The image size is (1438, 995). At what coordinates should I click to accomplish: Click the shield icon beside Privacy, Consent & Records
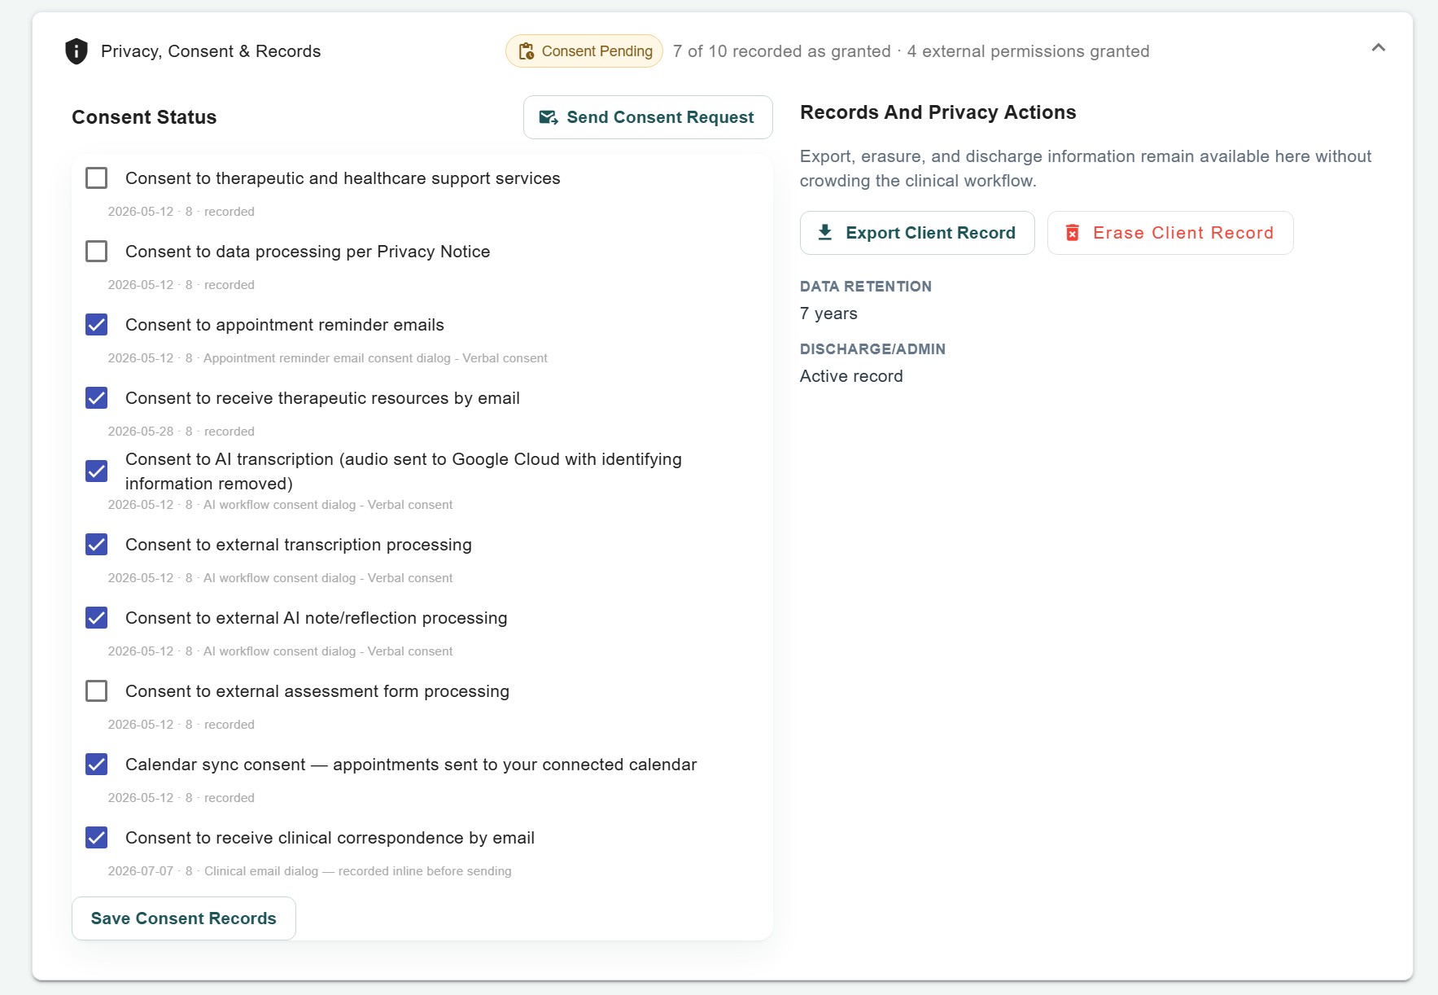76,51
